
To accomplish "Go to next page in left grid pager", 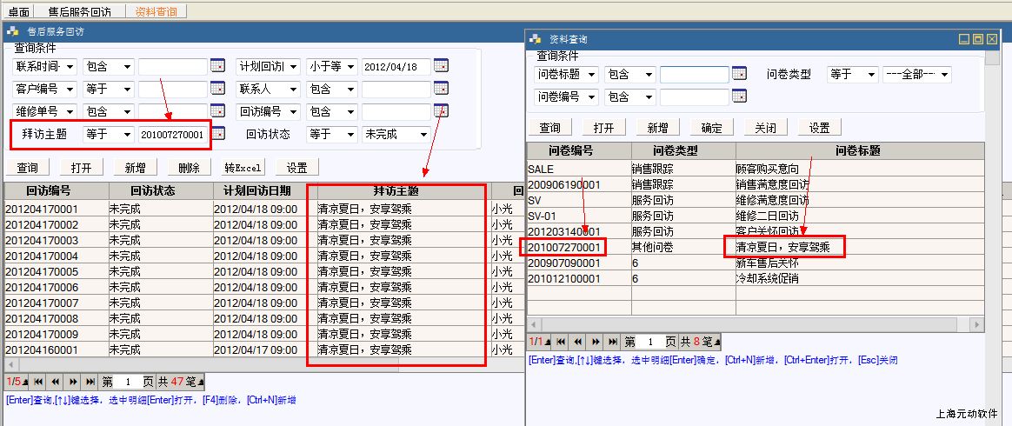I will (x=73, y=382).
